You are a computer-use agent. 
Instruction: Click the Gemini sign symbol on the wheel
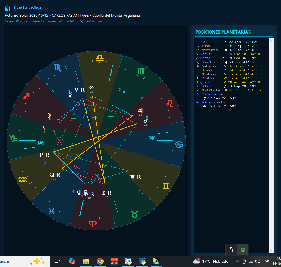(x=166, y=186)
